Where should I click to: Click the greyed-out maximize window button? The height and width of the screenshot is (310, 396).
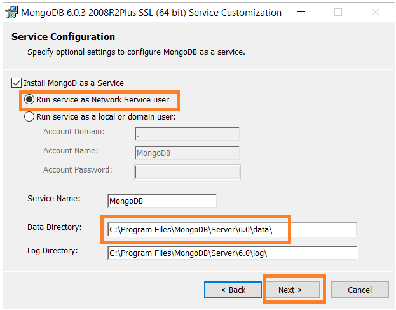[x=338, y=12]
